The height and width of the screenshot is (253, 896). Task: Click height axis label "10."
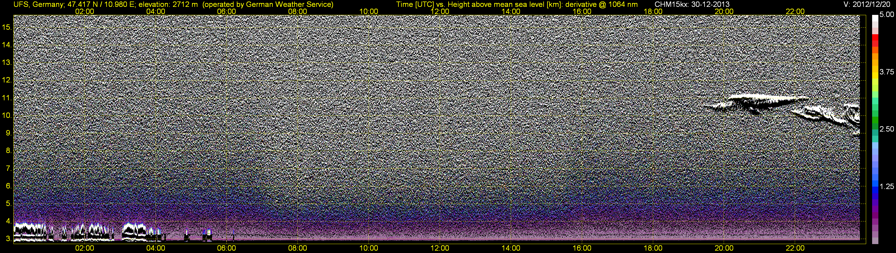click(x=7, y=115)
